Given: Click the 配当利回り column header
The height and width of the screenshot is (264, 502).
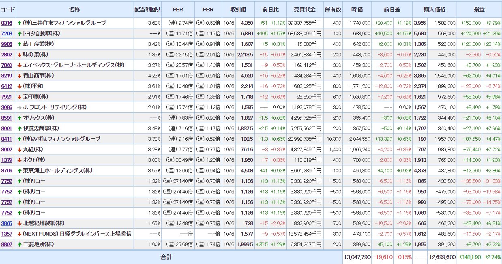Looking at the screenshot, I should click(x=147, y=9).
